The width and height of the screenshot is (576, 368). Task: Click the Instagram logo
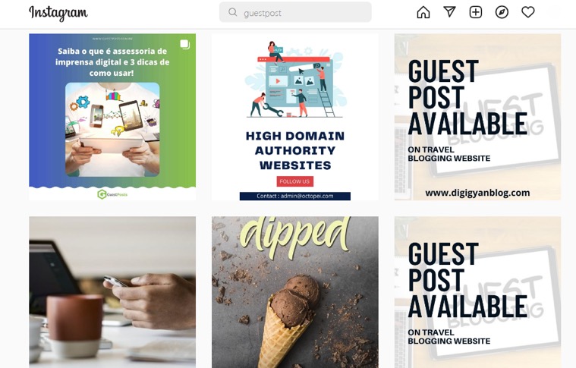pos(58,13)
